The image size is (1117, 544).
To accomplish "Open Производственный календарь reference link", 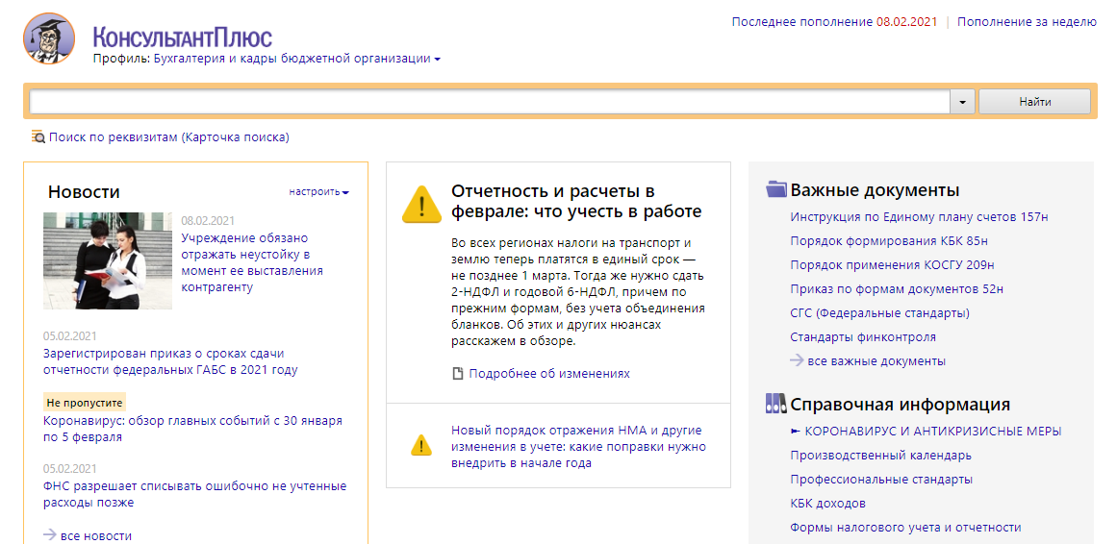I will click(880, 456).
